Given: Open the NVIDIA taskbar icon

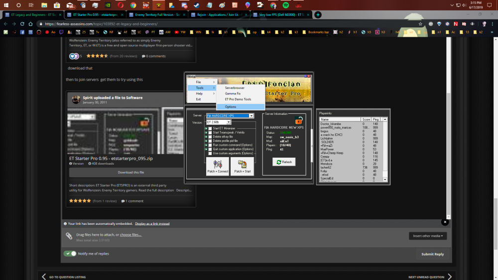Looking at the screenshot, I should (108, 5).
